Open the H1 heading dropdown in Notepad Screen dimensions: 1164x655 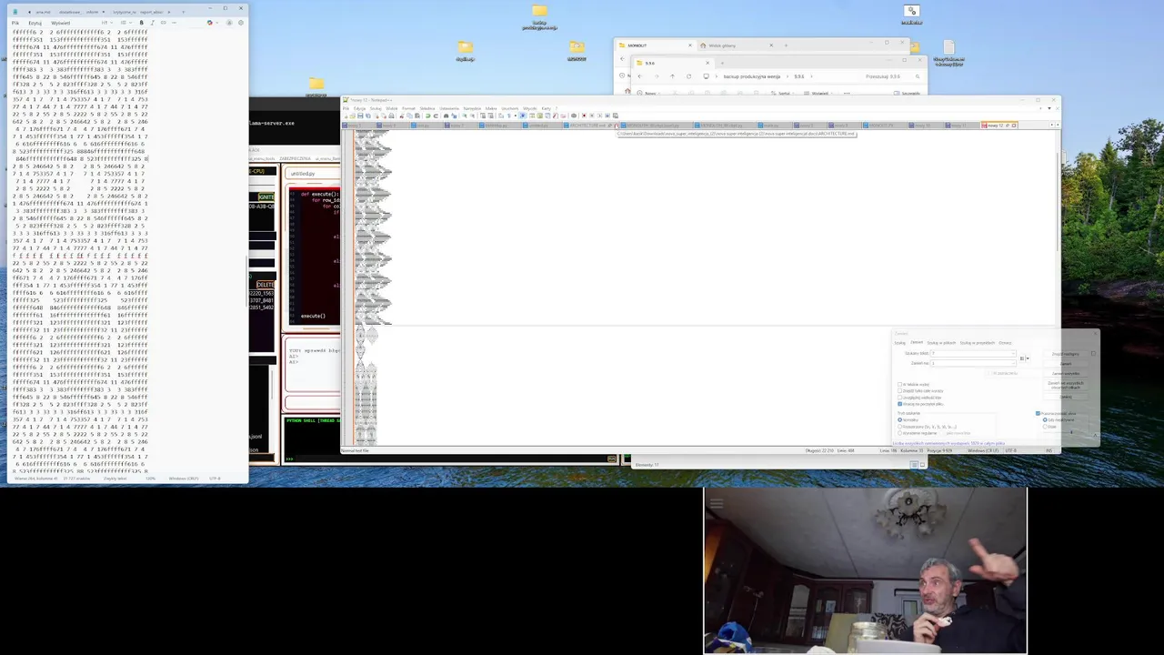[x=107, y=23]
